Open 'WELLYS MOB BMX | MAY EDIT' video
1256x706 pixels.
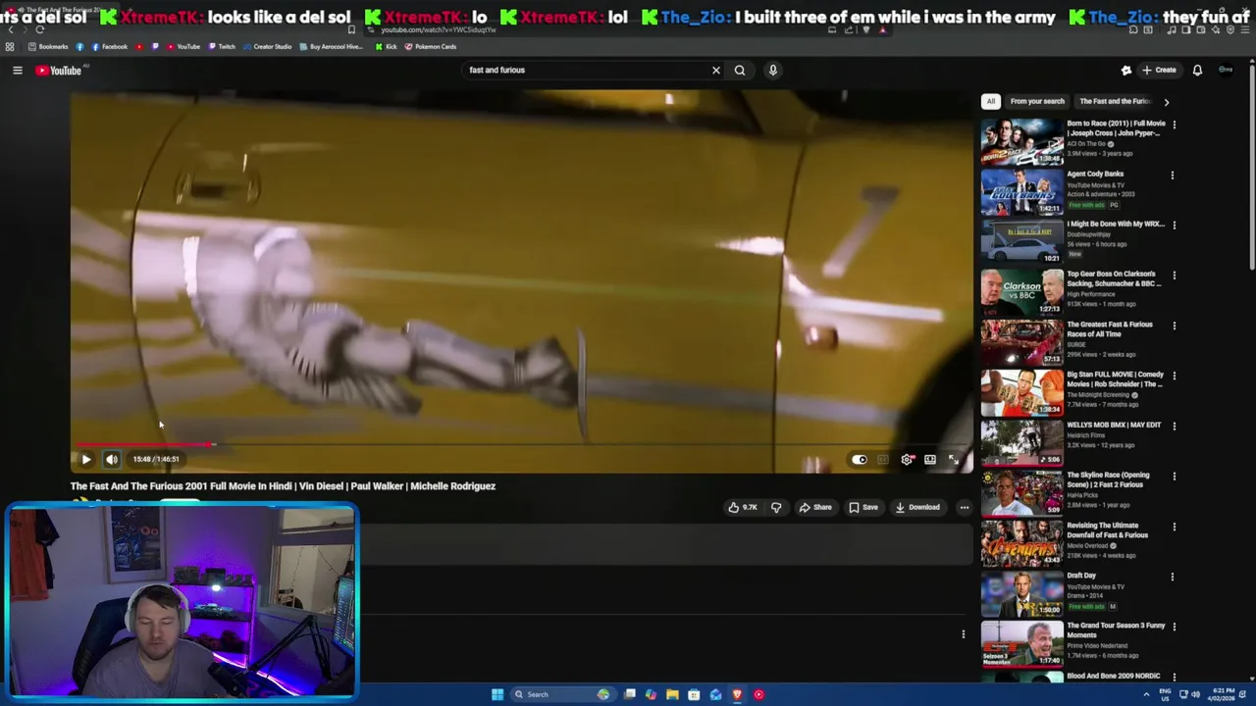(1021, 442)
